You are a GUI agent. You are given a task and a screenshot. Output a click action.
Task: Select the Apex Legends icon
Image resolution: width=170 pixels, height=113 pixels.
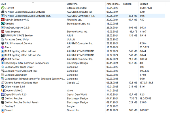point(3,31)
